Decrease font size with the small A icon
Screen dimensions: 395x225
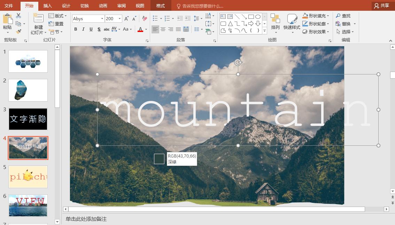134,18
